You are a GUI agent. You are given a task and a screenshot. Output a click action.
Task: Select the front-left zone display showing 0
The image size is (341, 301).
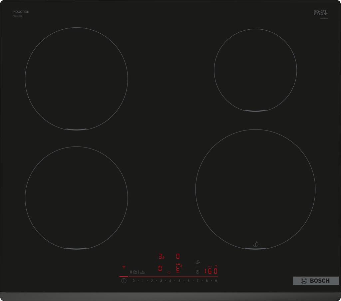point(160,269)
